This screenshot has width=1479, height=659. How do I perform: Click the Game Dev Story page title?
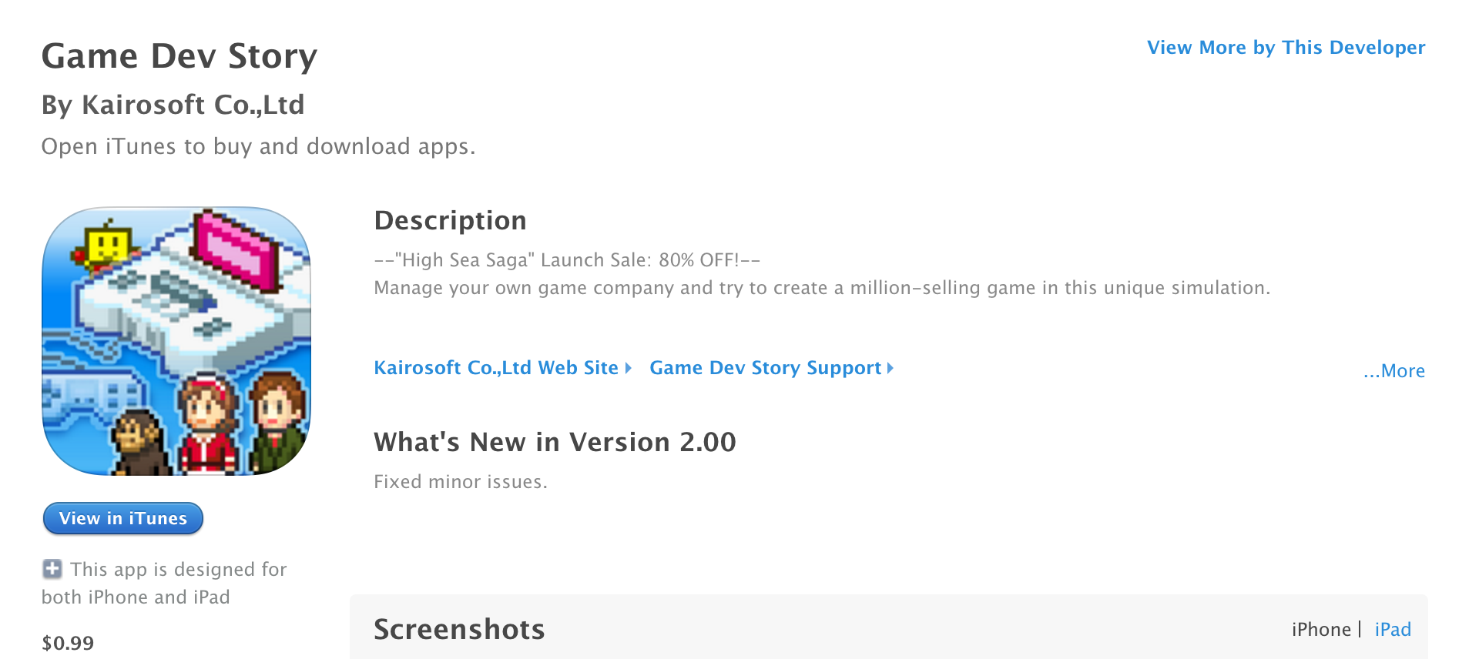[180, 55]
